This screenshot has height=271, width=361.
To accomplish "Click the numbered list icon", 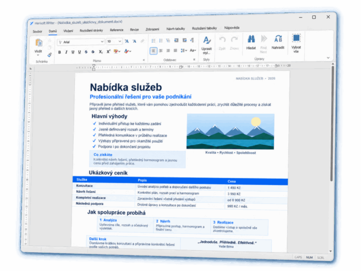I will coord(161,41).
